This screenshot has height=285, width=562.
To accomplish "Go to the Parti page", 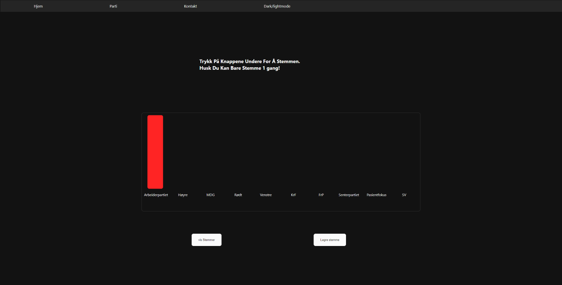I will pyautogui.click(x=113, y=6).
